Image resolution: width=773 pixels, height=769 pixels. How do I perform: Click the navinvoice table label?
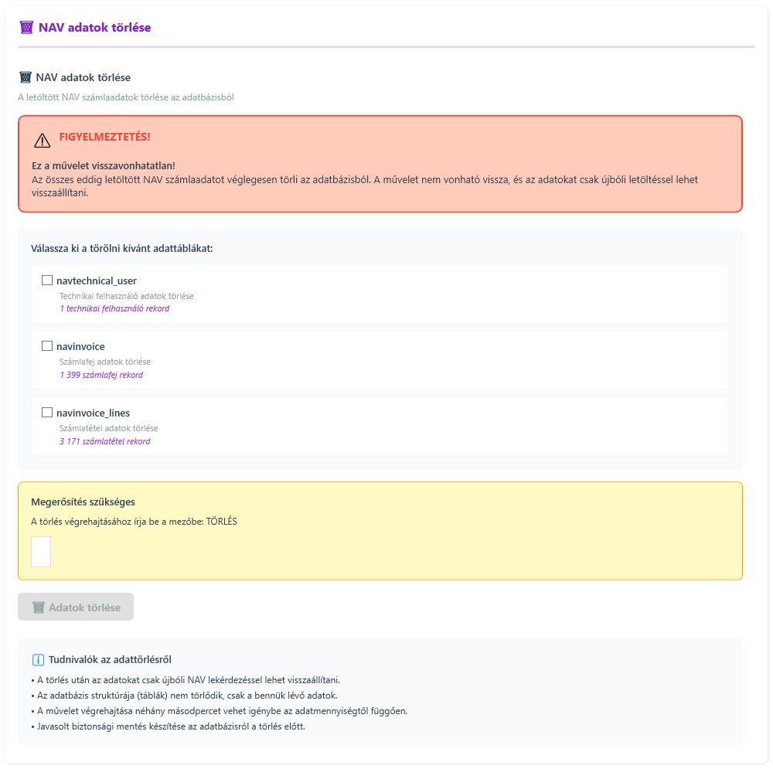click(80, 346)
